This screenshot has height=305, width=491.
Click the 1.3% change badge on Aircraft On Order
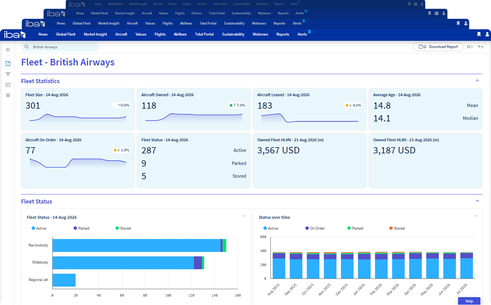pos(122,150)
